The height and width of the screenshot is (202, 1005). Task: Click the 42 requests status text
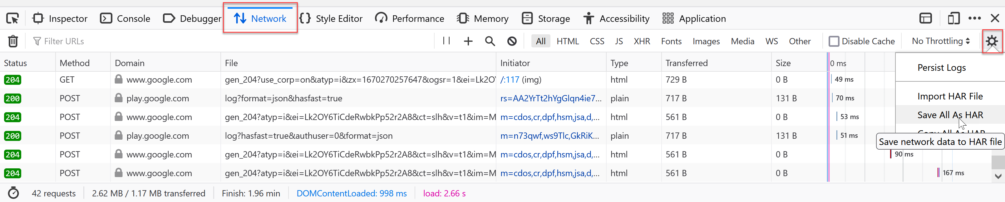(54, 194)
